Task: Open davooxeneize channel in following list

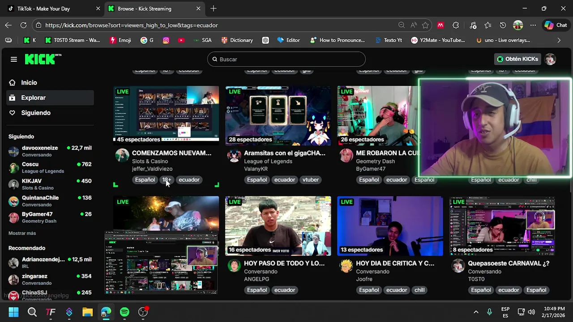Action: (50, 151)
